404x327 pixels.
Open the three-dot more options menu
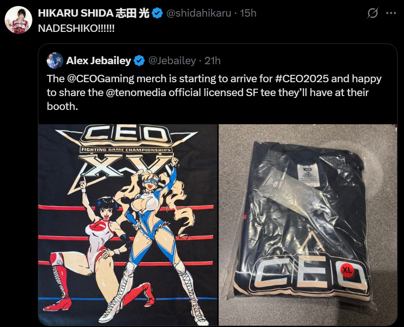coord(391,13)
